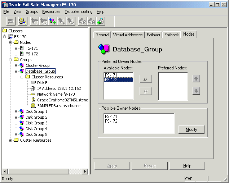Click the Disk Group 5 icon in the tree
This screenshot has width=229, height=183.
(22, 134)
